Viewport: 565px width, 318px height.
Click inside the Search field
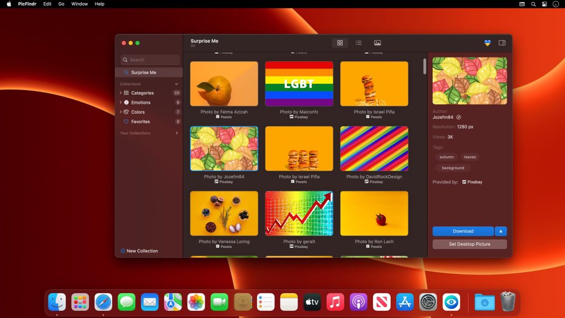(x=150, y=60)
